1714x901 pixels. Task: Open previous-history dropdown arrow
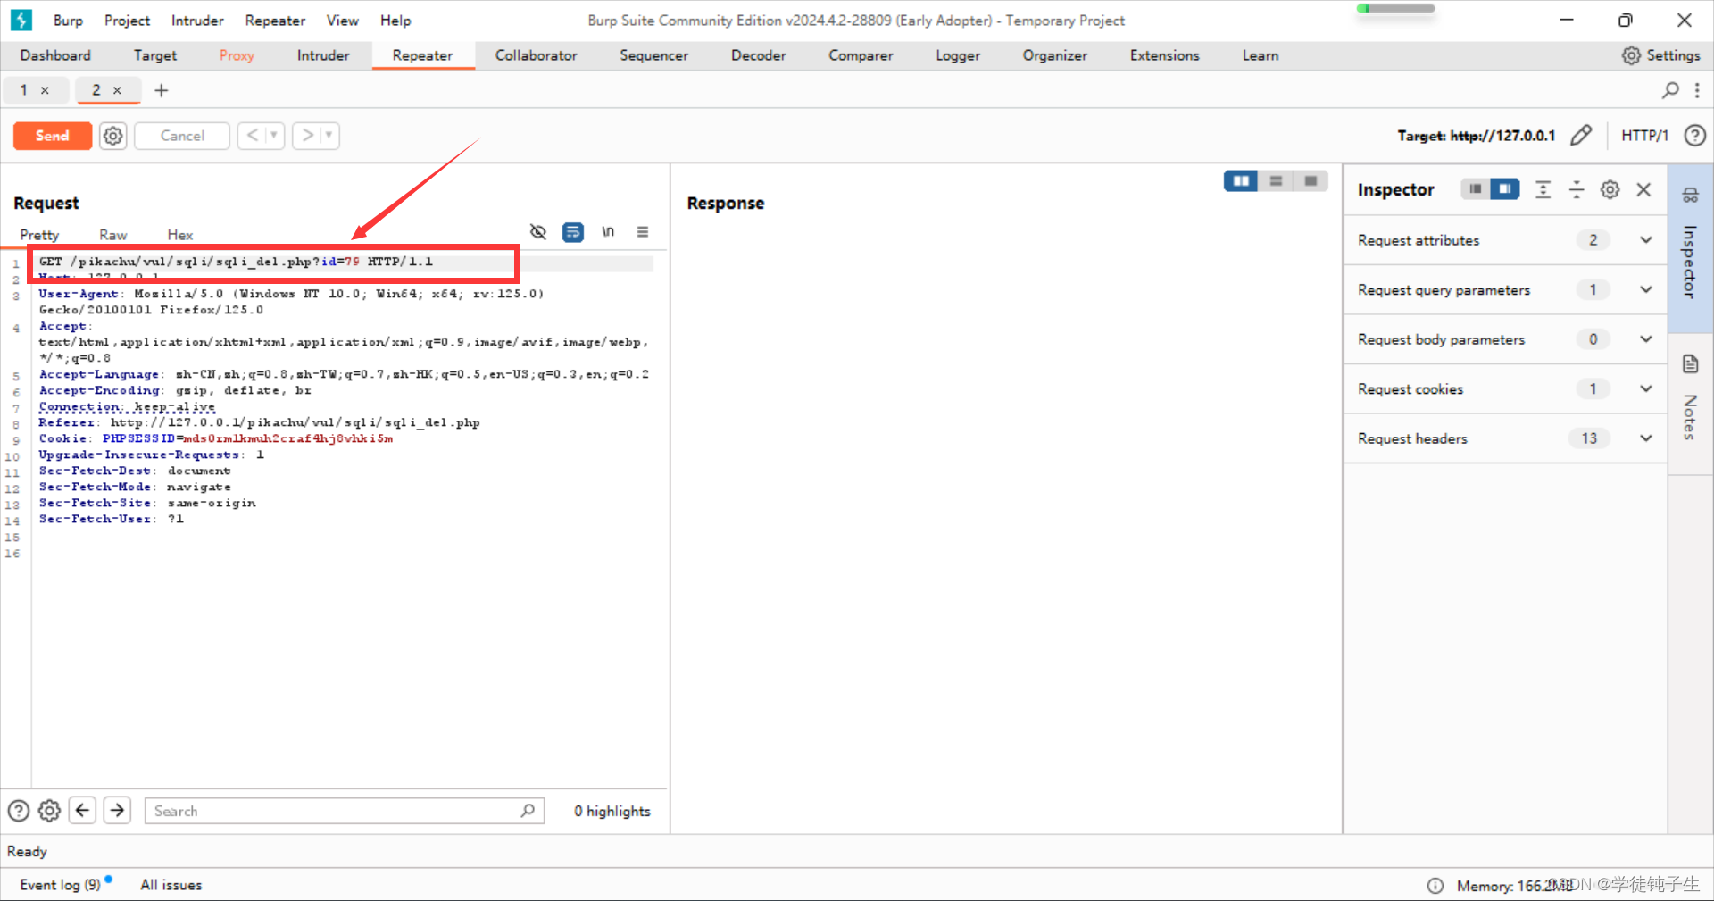[x=274, y=136]
